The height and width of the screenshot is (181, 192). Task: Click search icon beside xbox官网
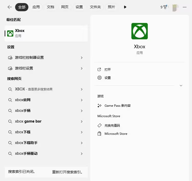[10, 100]
